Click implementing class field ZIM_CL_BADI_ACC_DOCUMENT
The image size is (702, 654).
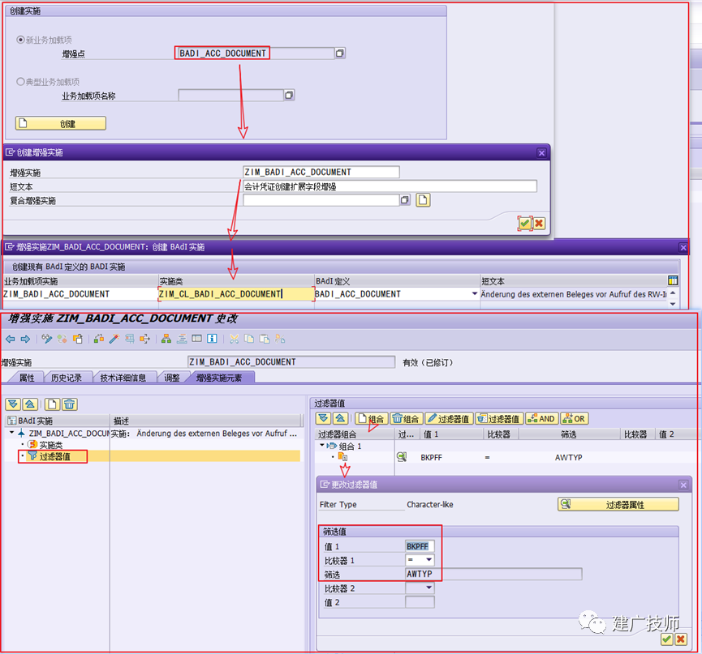coord(236,293)
